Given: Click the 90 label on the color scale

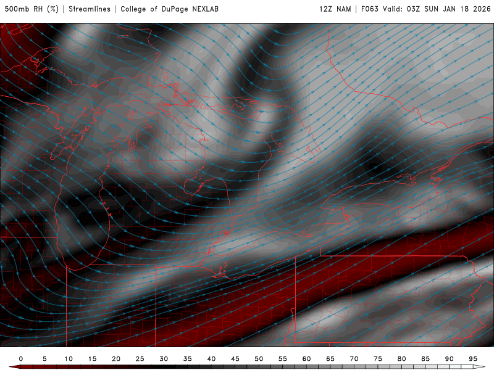Looking at the screenshot, I should point(450,359).
